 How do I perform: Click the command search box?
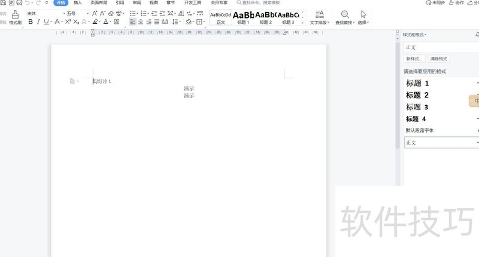coord(259,3)
